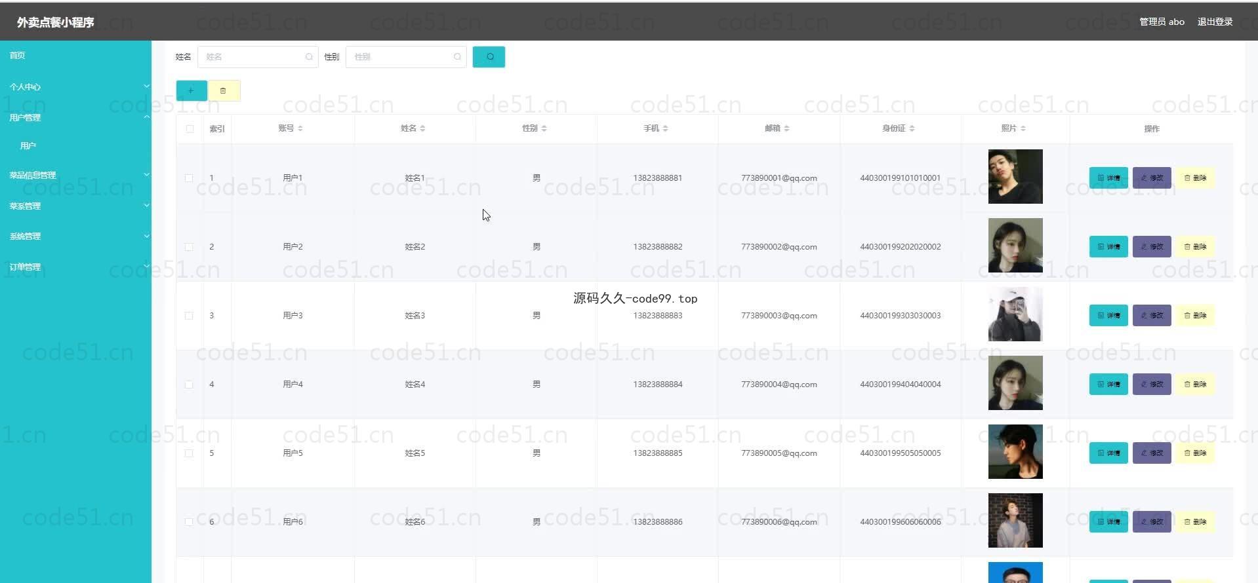Expand 菜系管理 sidebar chevron

[146, 206]
